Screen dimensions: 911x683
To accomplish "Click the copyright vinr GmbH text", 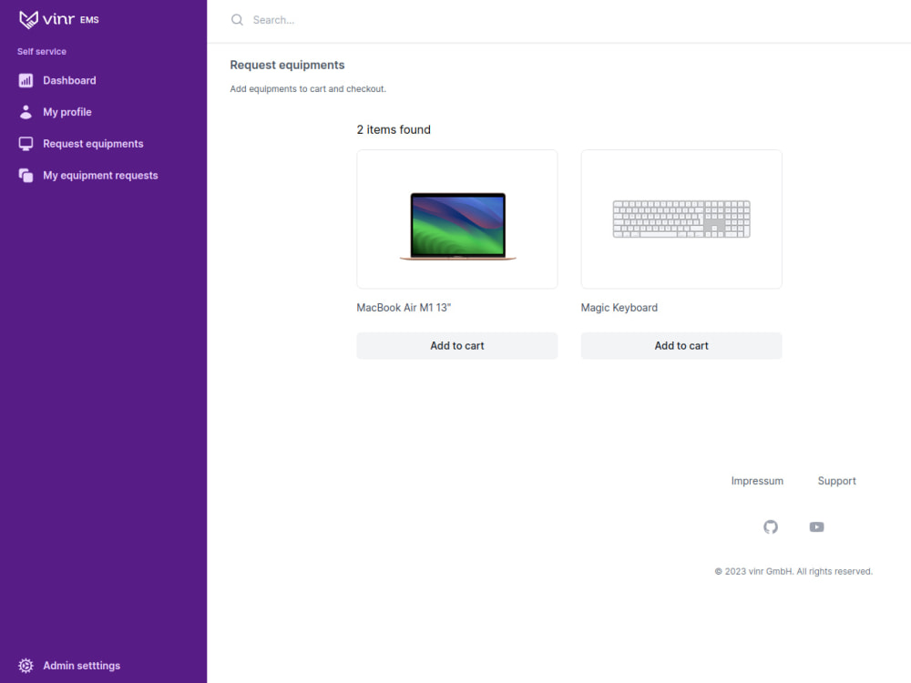I will 793,572.
